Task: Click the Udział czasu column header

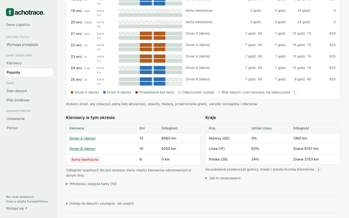Action: (261, 128)
